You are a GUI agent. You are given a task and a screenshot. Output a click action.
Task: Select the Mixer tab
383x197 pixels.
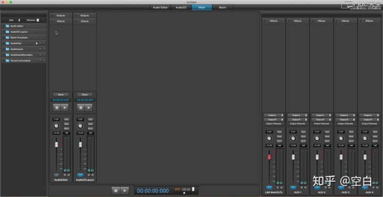tap(202, 7)
